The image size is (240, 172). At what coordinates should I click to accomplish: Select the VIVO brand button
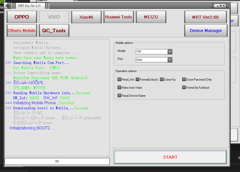coord(54,17)
